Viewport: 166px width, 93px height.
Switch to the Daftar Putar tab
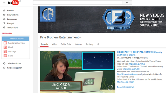(x=66, y=44)
